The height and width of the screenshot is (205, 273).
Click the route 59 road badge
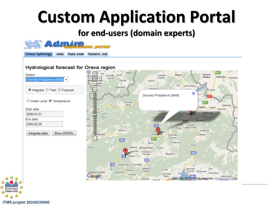[x=147, y=160]
